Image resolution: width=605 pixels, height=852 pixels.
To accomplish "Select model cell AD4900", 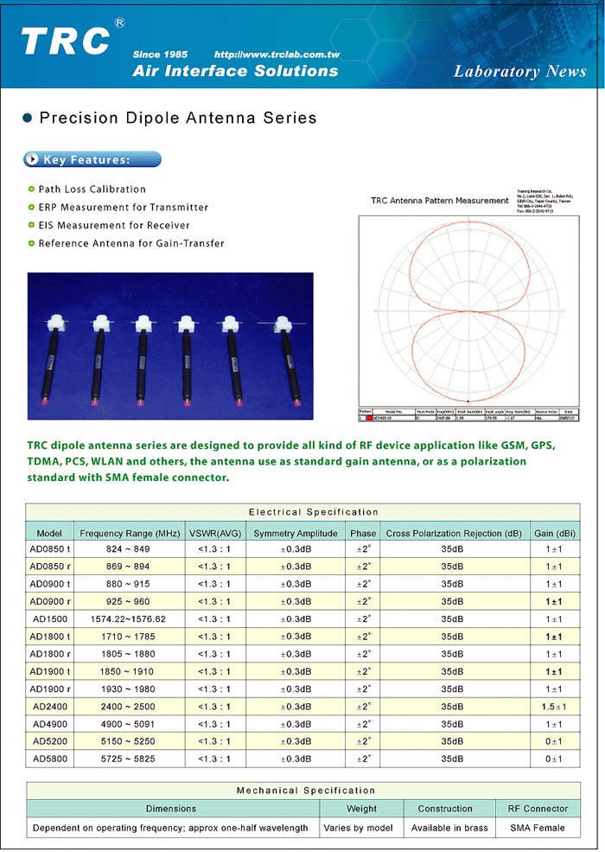I will (x=50, y=724).
